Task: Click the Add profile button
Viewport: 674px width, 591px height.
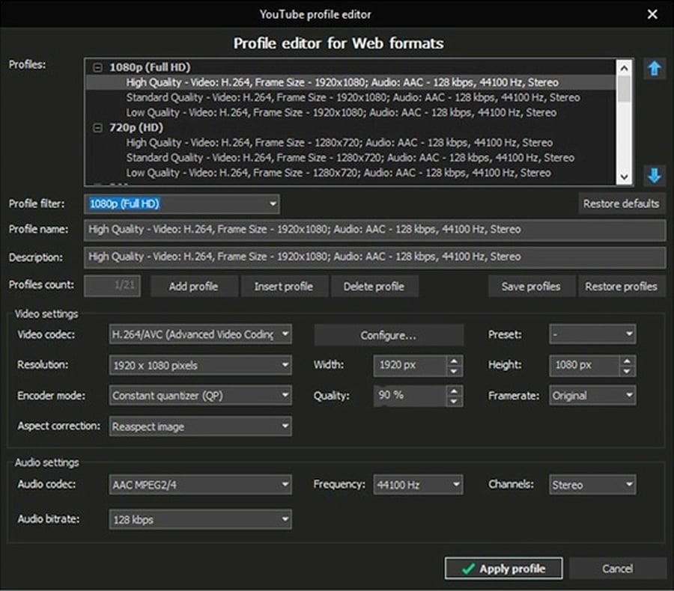Action: pyautogui.click(x=193, y=287)
